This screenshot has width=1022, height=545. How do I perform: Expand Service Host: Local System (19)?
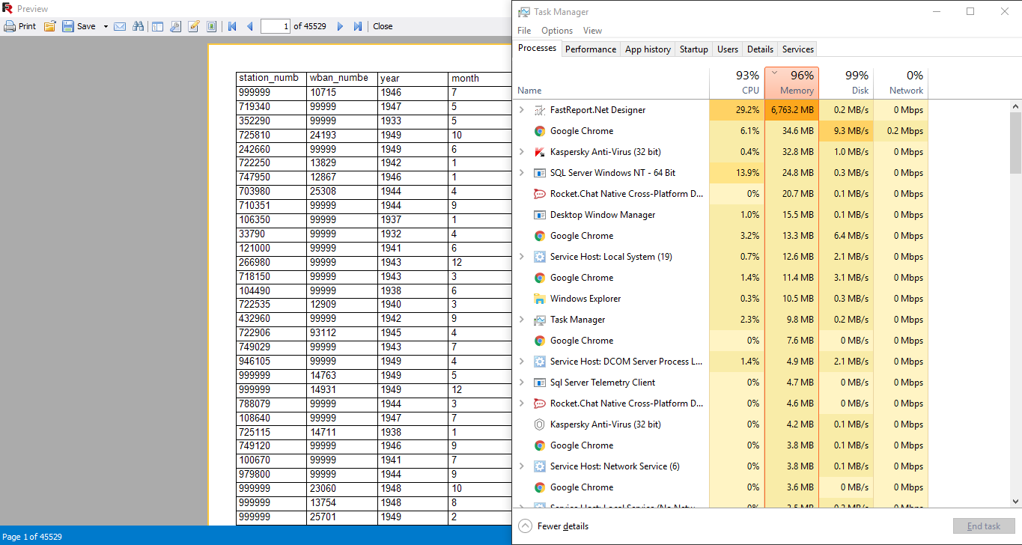[x=522, y=257]
